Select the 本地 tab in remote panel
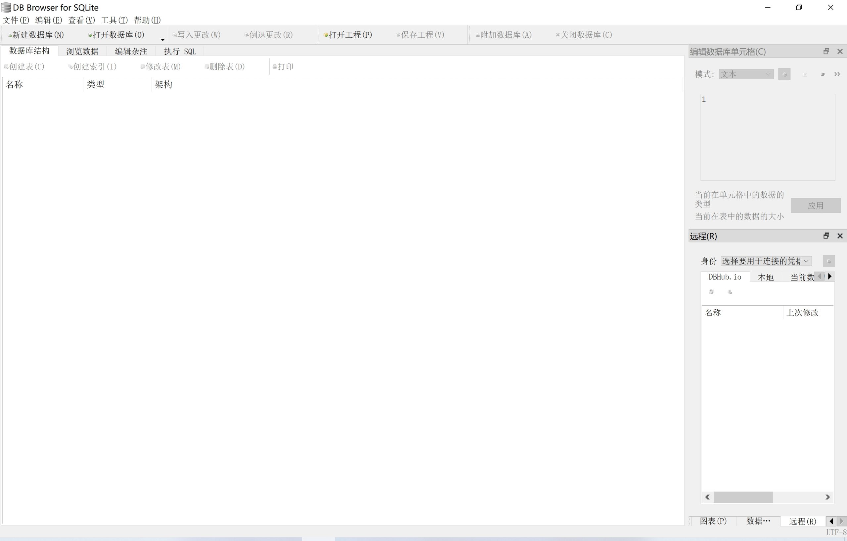847x541 pixels. point(765,277)
